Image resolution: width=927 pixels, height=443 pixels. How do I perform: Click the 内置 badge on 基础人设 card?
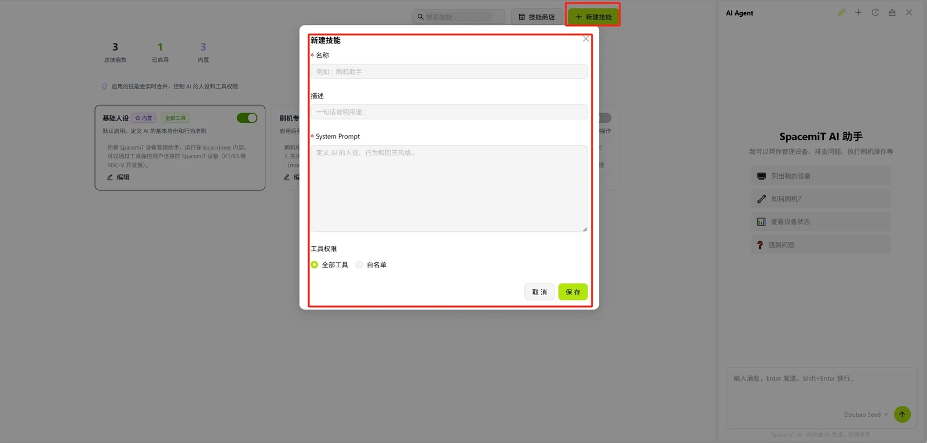click(144, 118)
